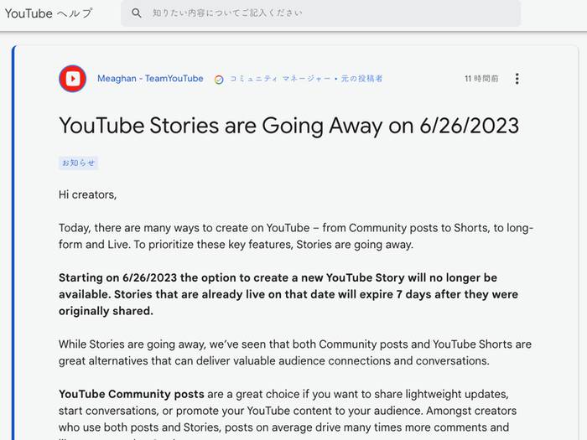
Task: Click the TeamYouTube red avatar icon
Action: (73, 79)
